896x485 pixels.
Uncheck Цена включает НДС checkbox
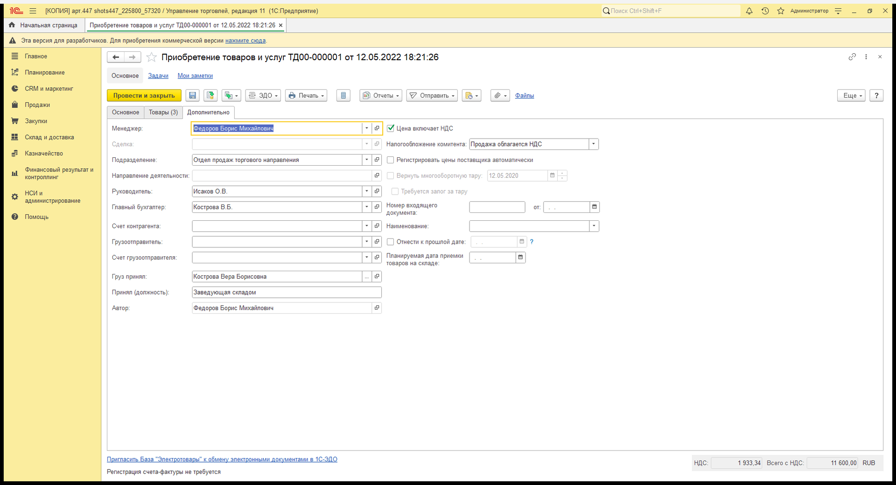tap(391, 128)
